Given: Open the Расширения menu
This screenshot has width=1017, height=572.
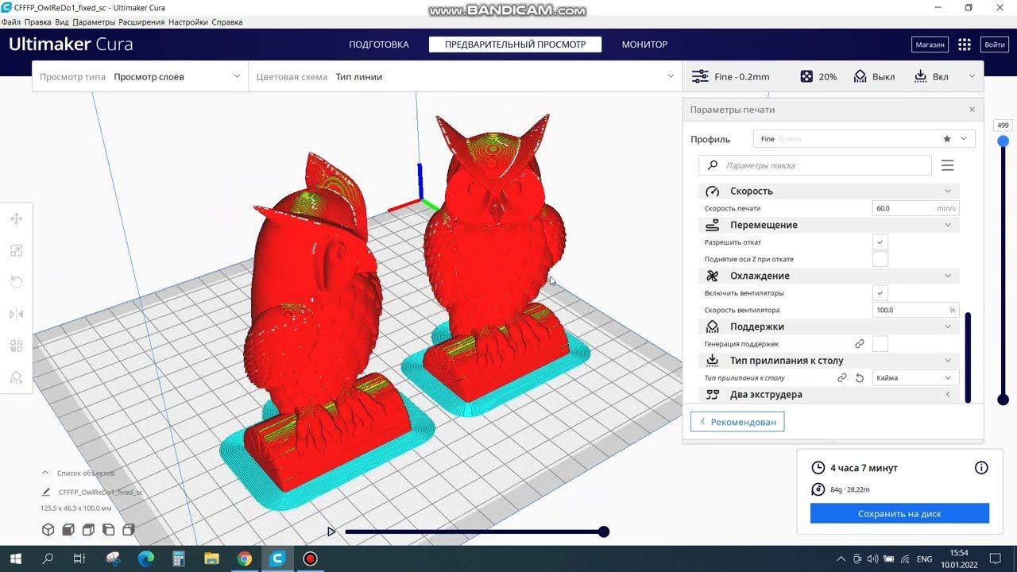Looking at the screenshot, I should point(141,22).
